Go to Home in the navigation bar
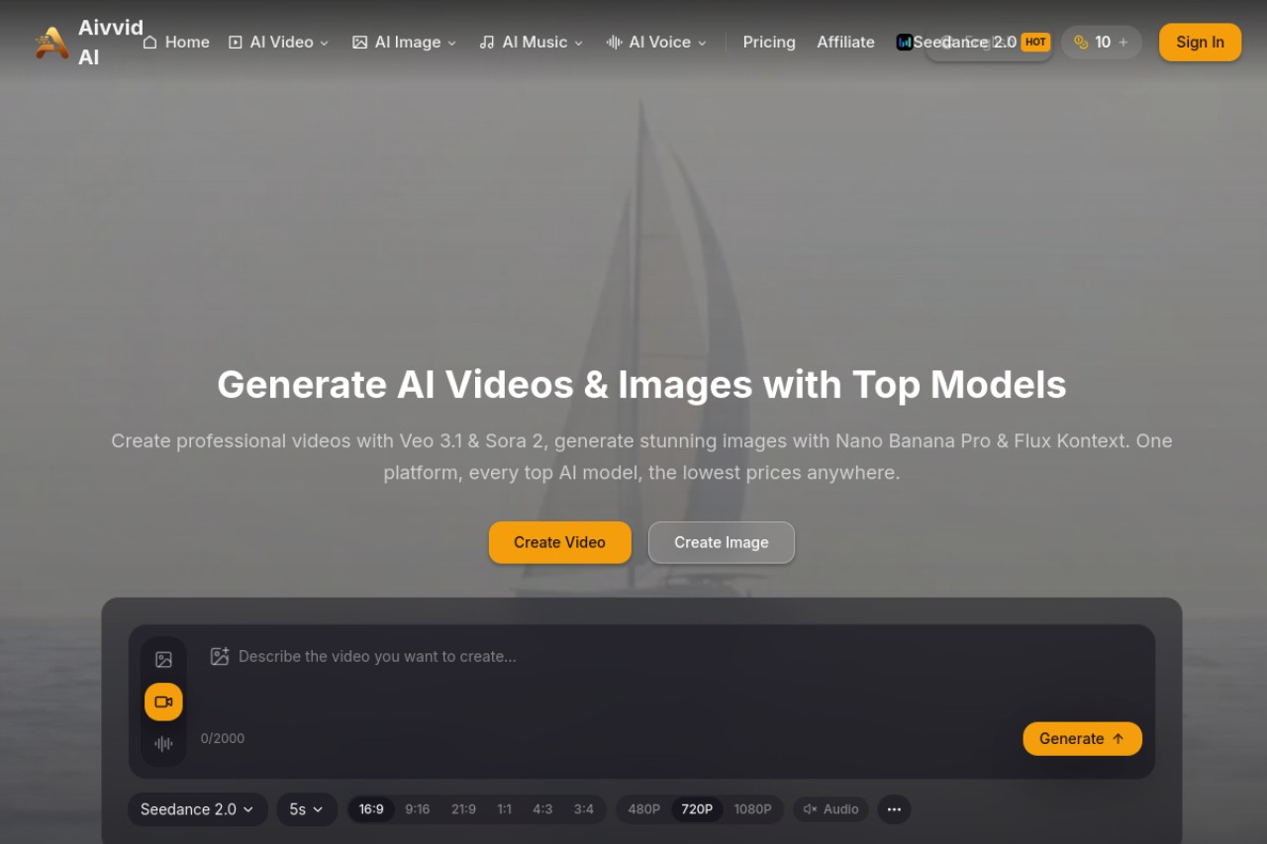Image resolution: width=1267 pixels, height=844 pixels. [176, 43]
